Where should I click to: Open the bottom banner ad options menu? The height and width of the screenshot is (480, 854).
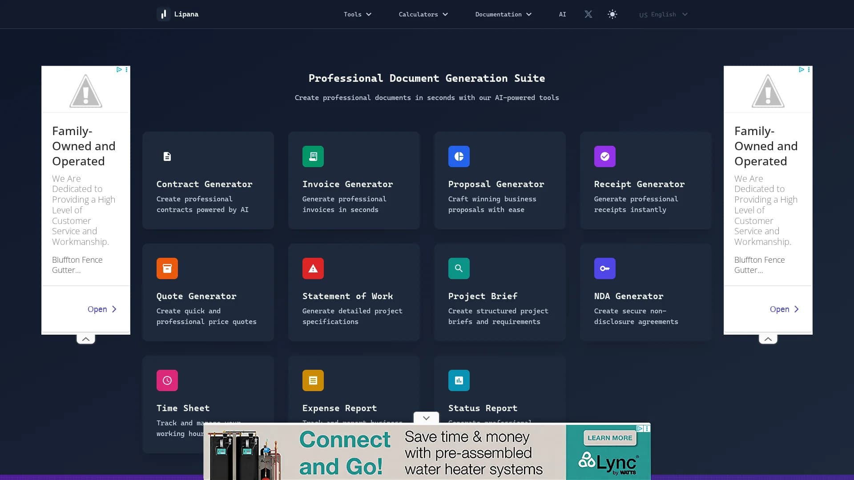[x=647, y=428]
